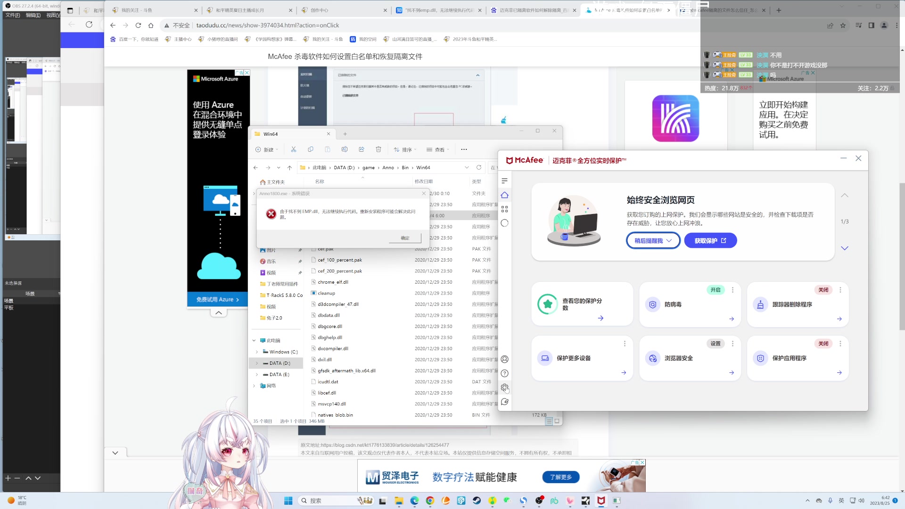Click the 获取保护 button
The width and height of the screenshot is (905, 509).
(710, 240)
